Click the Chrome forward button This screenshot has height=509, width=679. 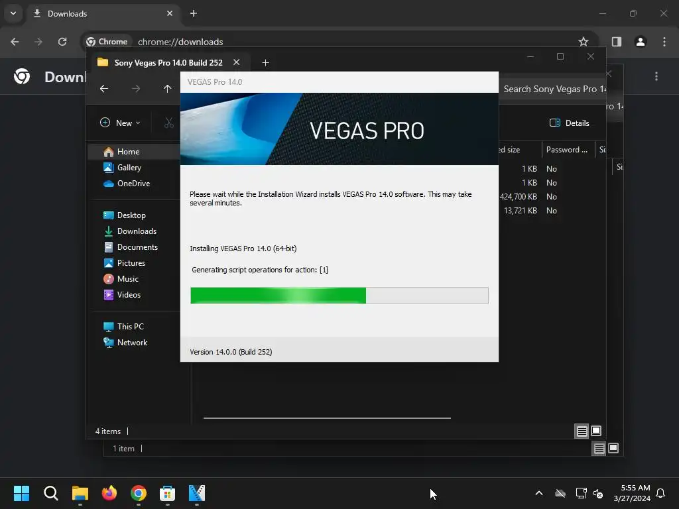(x=38, y=42)
